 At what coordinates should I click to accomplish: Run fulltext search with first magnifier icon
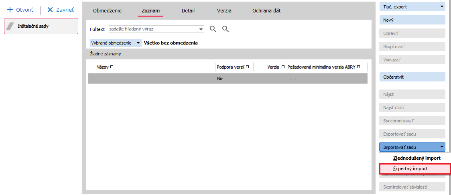(213, 29)
